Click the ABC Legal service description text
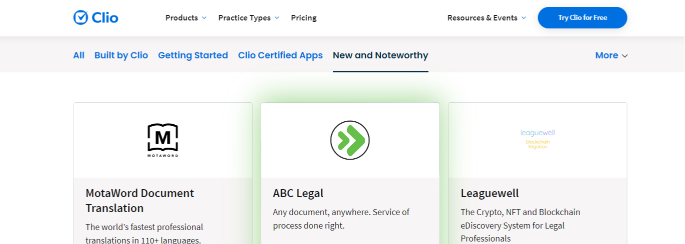685x244 pixels. (341, 219)
